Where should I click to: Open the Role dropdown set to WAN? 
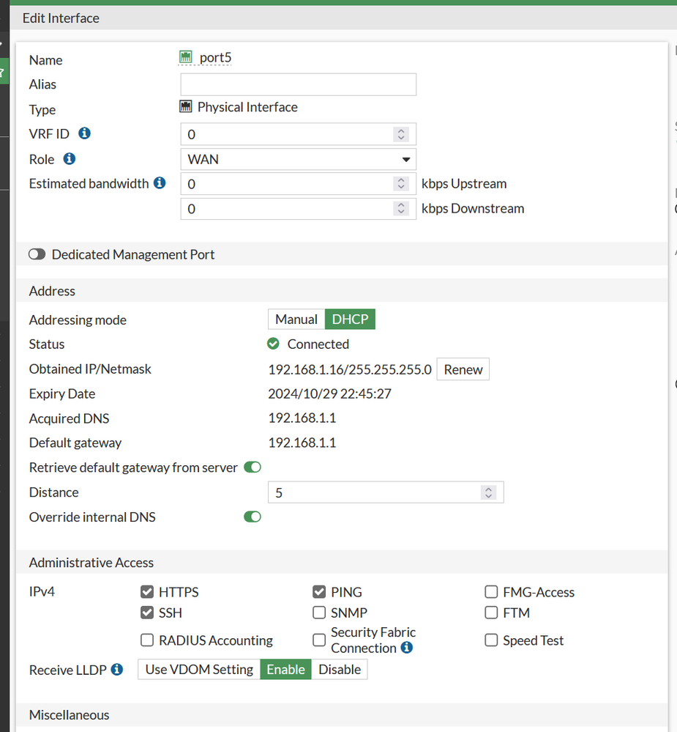pyautogui.click(x=298, y=159)
